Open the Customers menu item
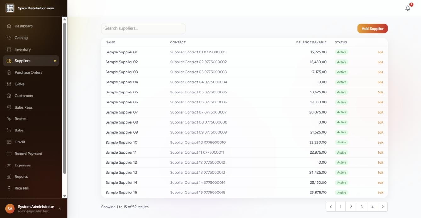 click(31, 96)
